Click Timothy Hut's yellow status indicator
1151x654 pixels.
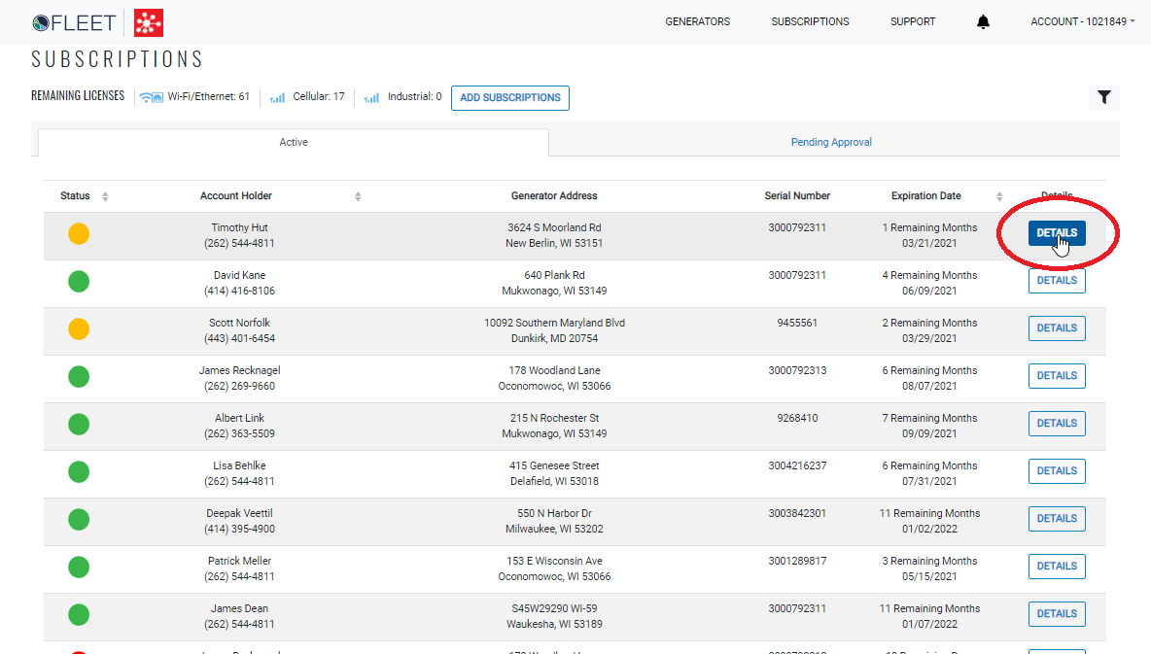click(x=79, y=234)
